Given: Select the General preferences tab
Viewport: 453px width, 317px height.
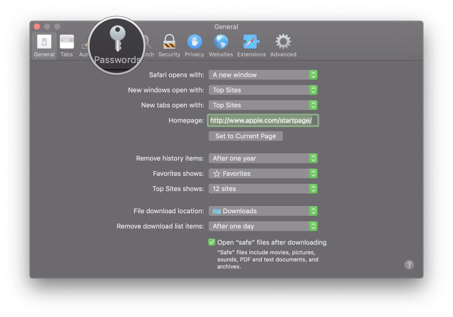Looking at the screenshot, I should pos(44,43).
